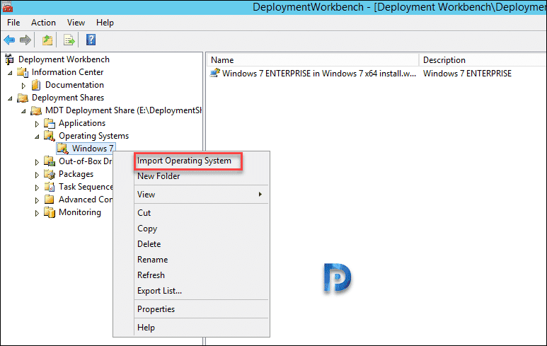This screenshot has width=547, height=346.
Task: Select Delete in the context menu
Action: [x=201, y=244]
